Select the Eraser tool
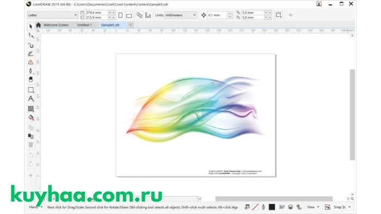 click(30, 79)
